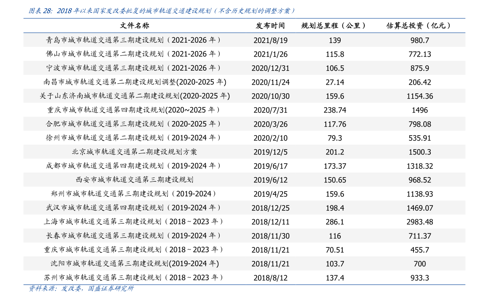This screenshot has height=300, width=490.
Task: Select the 南昌市 plan adjustment file name
Action: click(x=135, y=82)
